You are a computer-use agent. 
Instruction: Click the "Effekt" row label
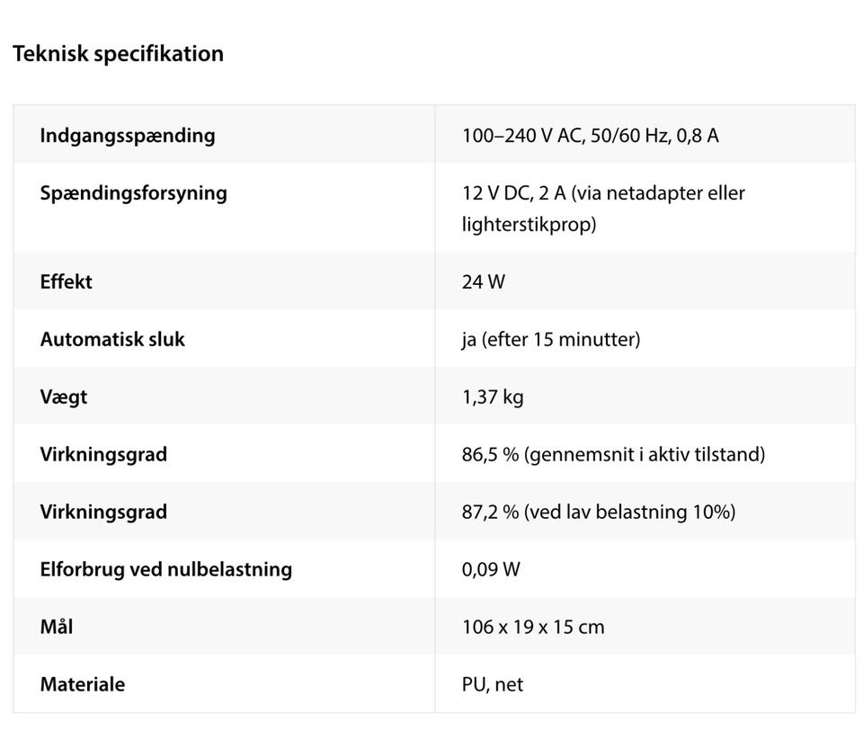pos(67,281)
